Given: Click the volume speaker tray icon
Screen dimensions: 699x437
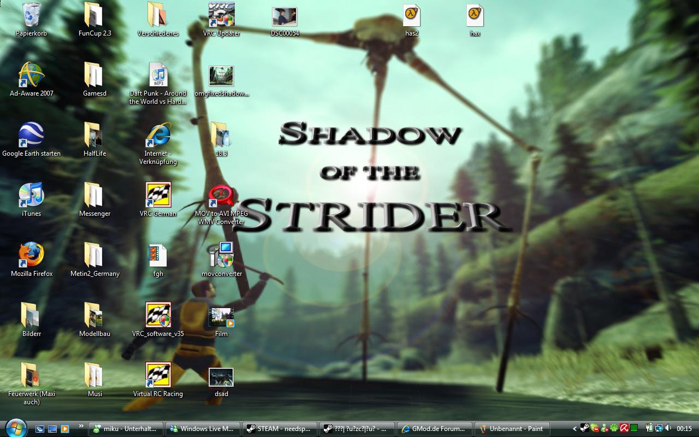Looking at the screenshot, I should [x=668, y=429].
